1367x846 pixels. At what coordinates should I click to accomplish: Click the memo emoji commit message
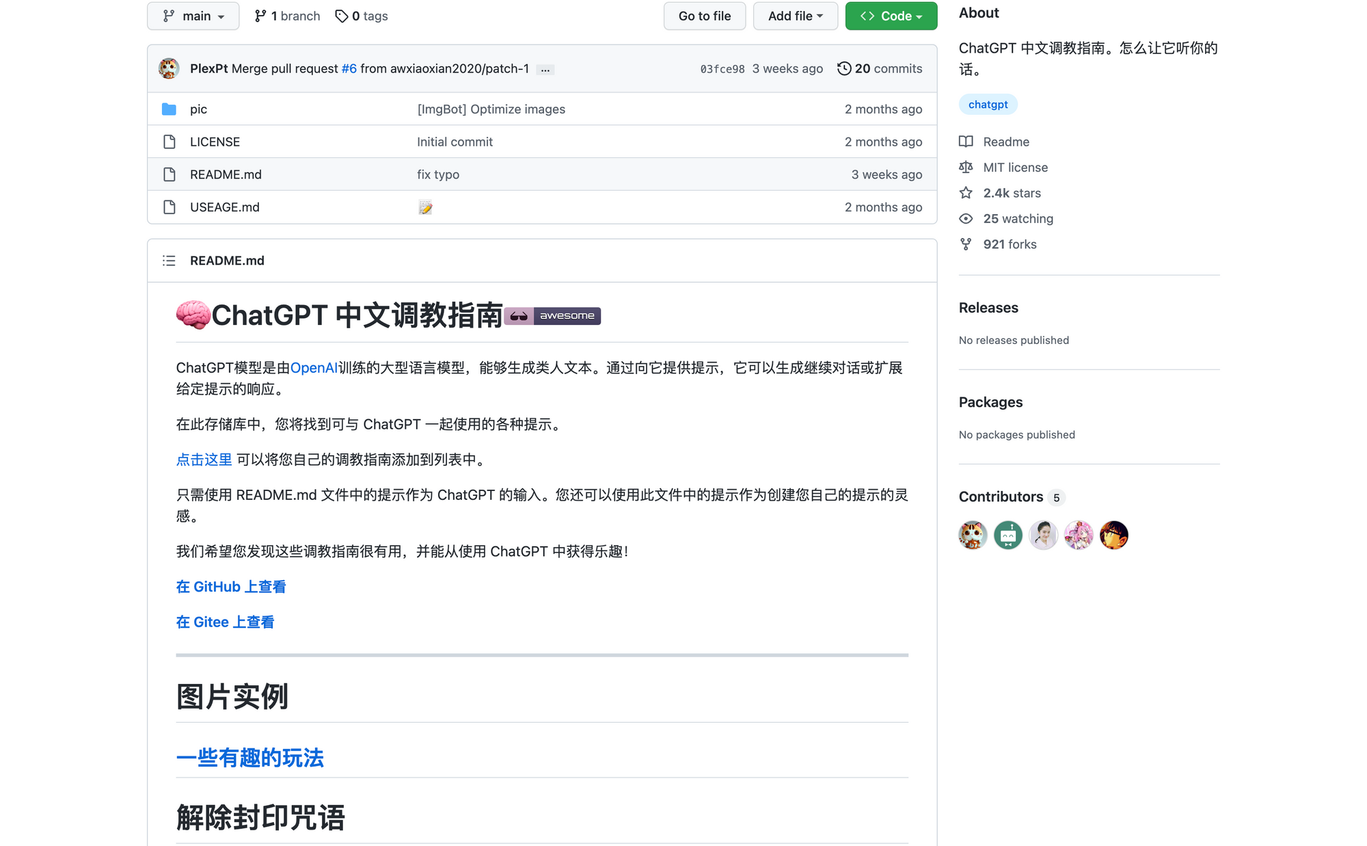[425, 207]
